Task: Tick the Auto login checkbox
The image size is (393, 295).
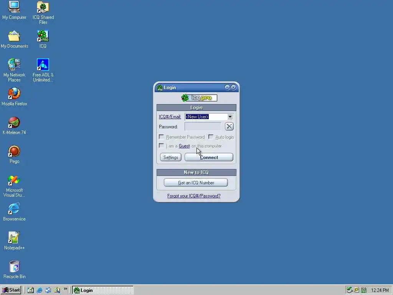Action: [x=211, y=137]
